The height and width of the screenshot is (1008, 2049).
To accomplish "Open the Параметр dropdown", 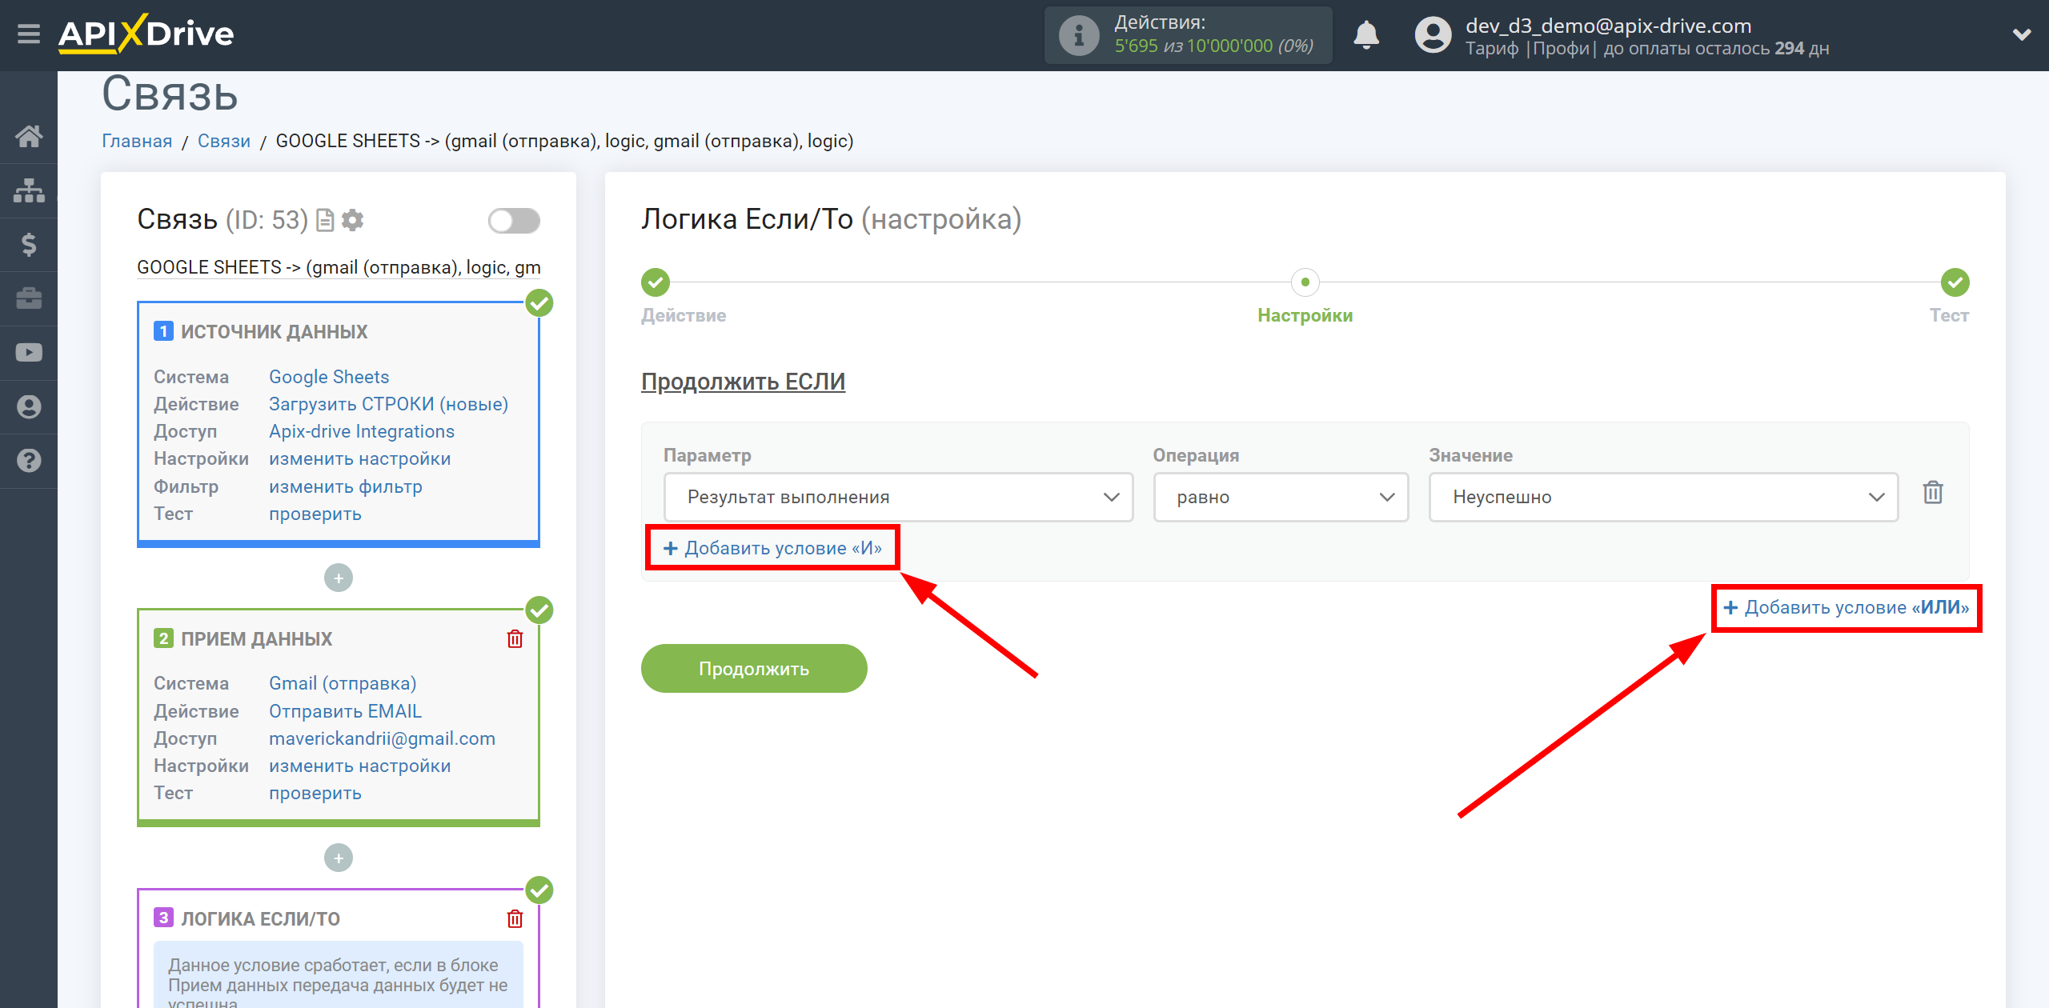I will point(898,497).
